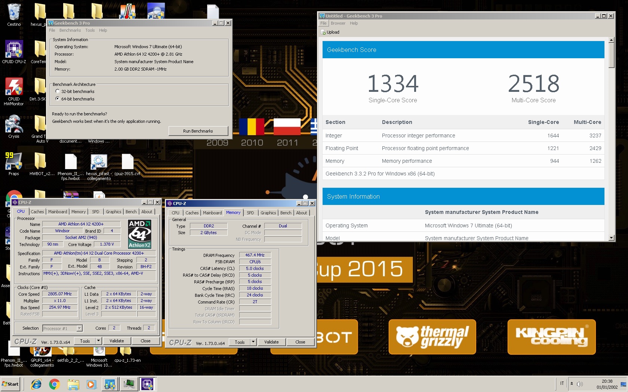Click Close in right CPU-Z Memory window
The height and width of the screenshot is (392, 628).
tap(301, 342)
